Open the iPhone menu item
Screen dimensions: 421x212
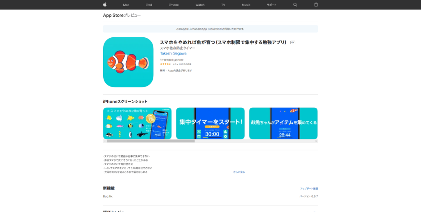pos(174,5)
